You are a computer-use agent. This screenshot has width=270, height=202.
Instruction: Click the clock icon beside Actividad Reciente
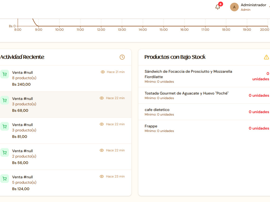(122, 57)
